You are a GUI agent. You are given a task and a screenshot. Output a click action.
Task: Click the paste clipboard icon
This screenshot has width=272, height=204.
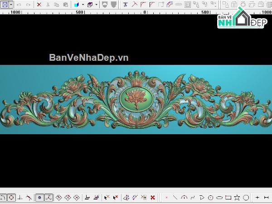(x=66, y=5)
